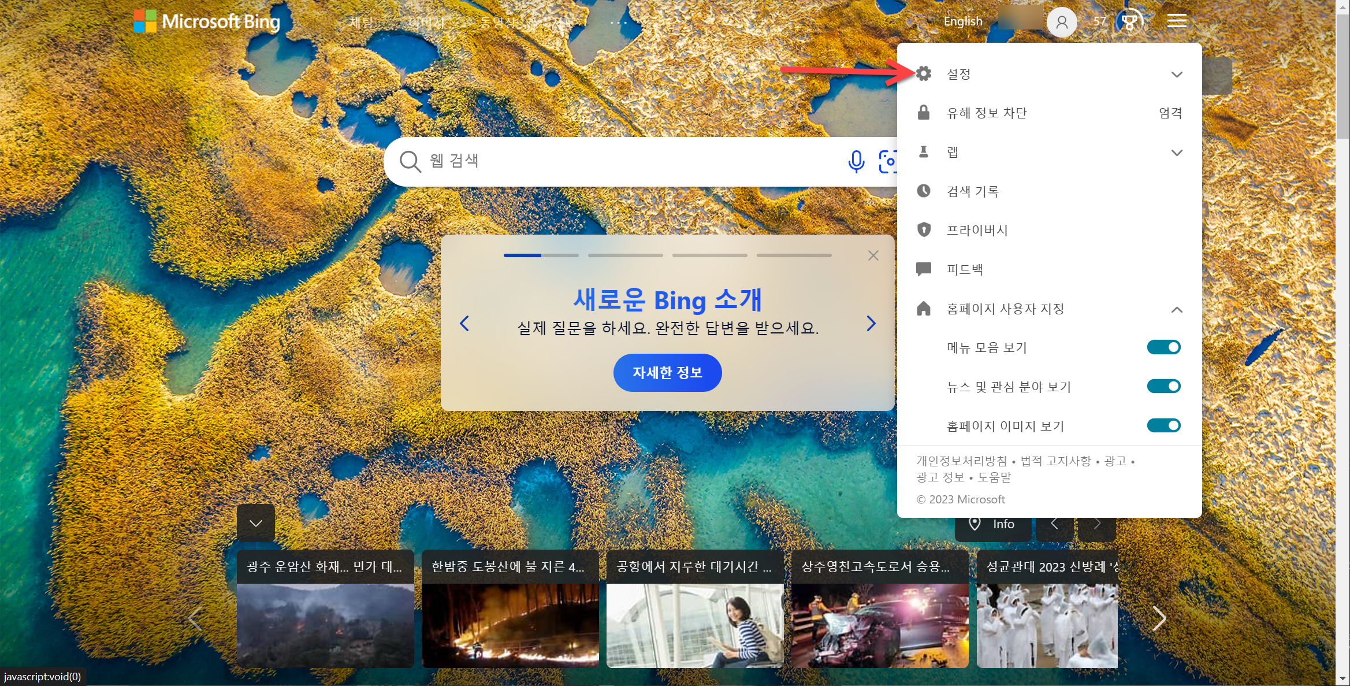Click the user account avatar icon
The width and height of the screenshot is (1350, 686).
(x=1061, y=22)
